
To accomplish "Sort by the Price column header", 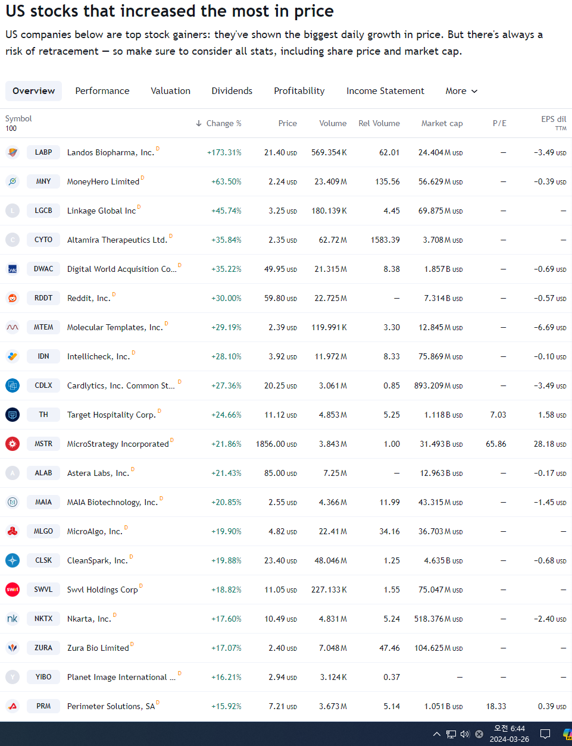I will coord(287,123).
